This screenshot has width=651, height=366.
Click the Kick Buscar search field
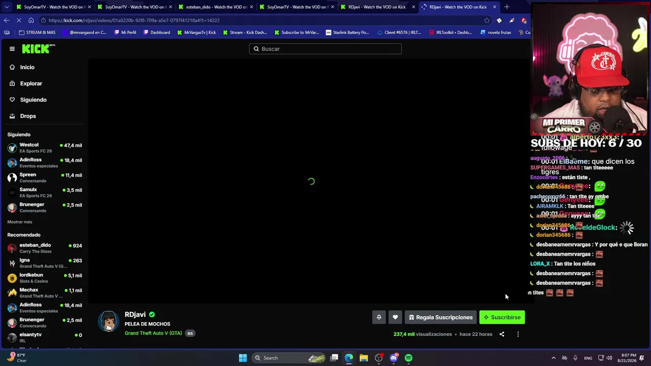point(325,49)
